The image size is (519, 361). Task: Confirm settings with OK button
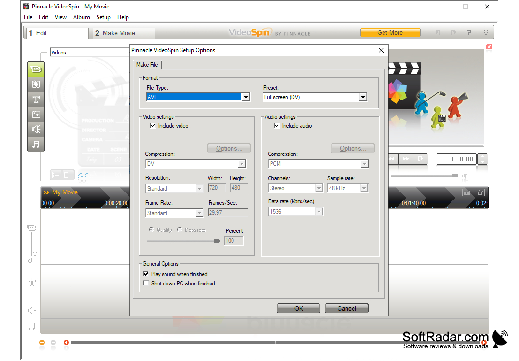[298, 308]
